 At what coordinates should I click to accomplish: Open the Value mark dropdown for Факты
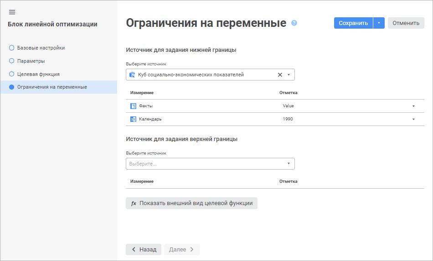tap(413, 106)
